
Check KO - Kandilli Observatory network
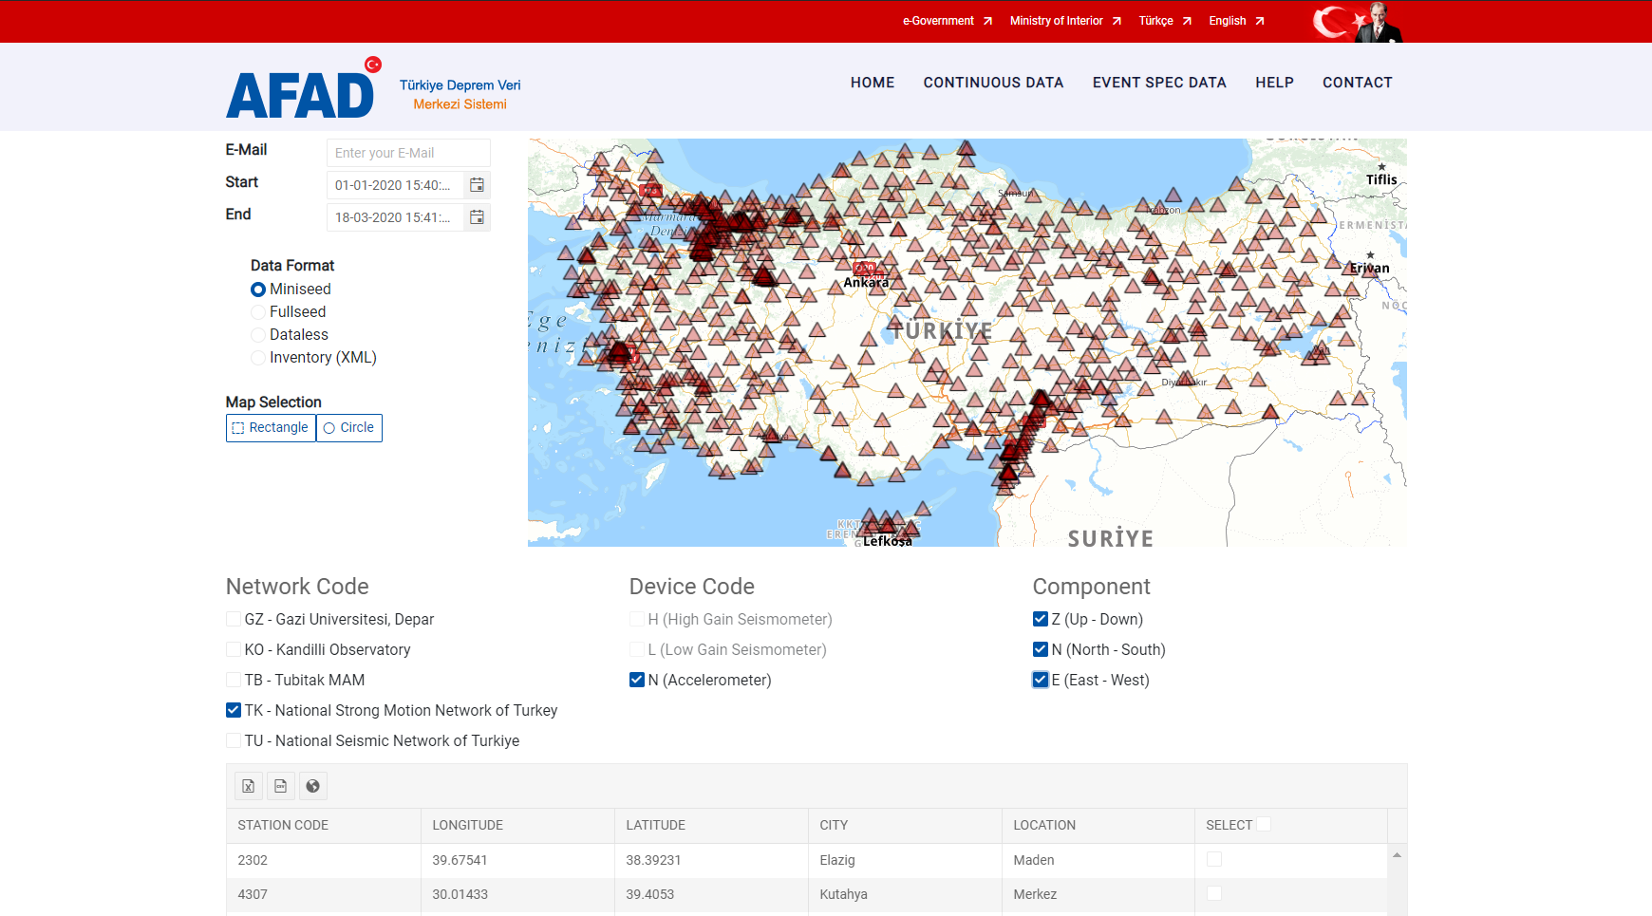pyautogui.click(x=234, y=649)
